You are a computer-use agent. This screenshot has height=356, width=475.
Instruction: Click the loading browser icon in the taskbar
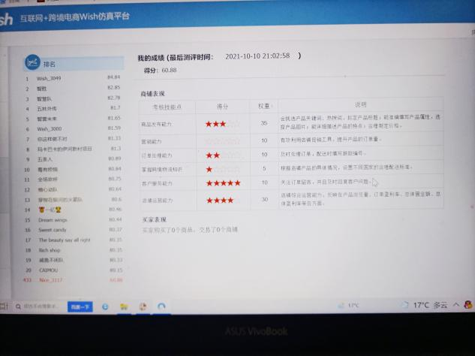pos(162,307)
